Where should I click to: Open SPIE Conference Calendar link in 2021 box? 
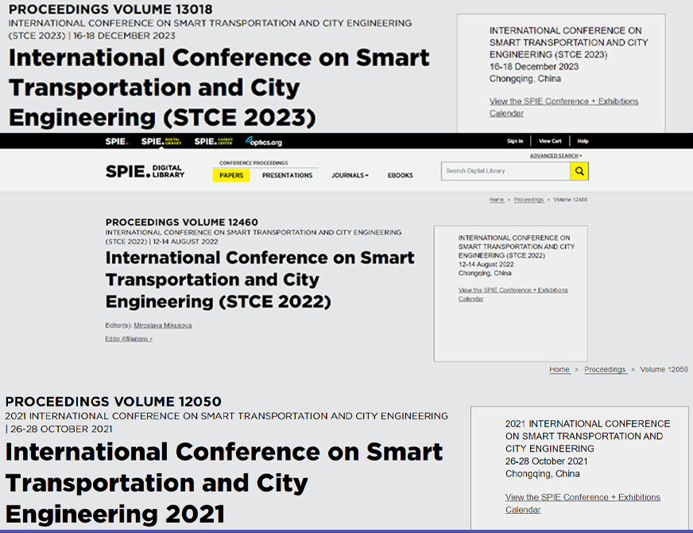(x=583, y=504)
